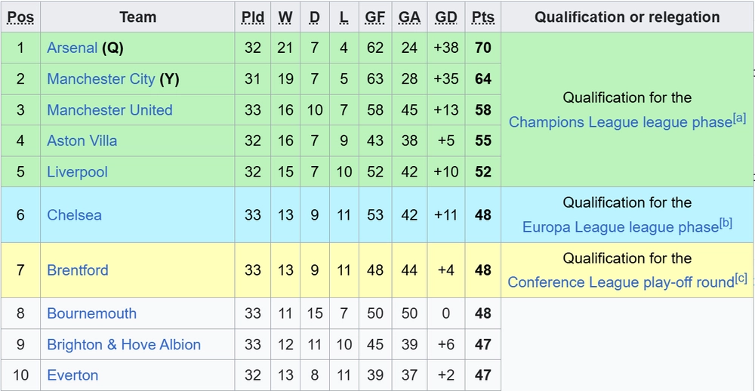The width and height of the screenshot is (755, 391).
Task: Open the Chelsea team link
Action: (74, 215)
